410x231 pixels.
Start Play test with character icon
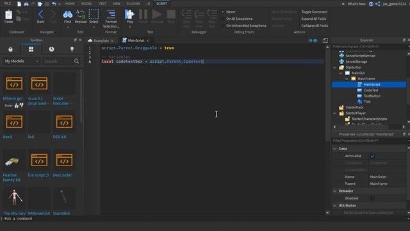[129, 15]
